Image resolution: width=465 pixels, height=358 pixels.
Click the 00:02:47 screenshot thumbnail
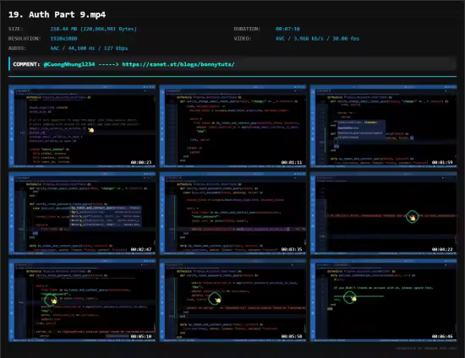coord(82,214)
